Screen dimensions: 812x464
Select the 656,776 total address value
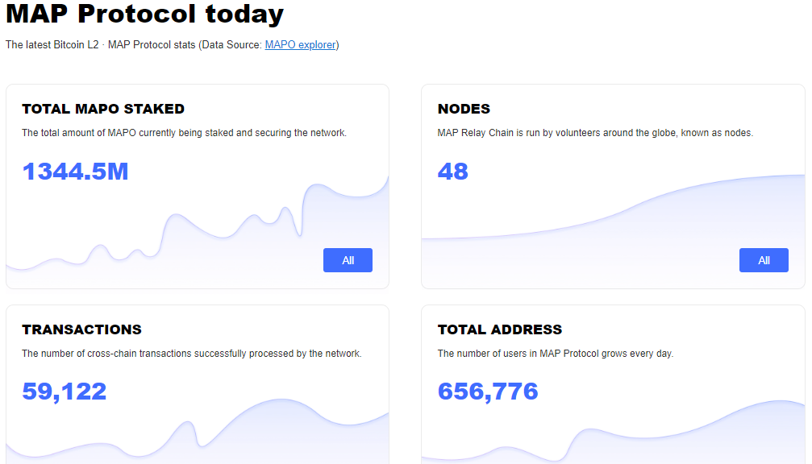[x=488, y=391]
